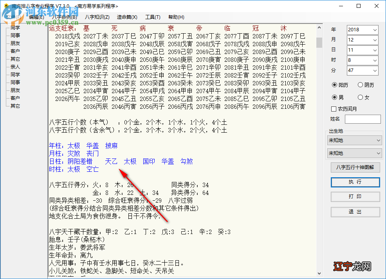Click inside the 姓名 name input field
This screenshot has width=386, height=279.
[363, 119]
